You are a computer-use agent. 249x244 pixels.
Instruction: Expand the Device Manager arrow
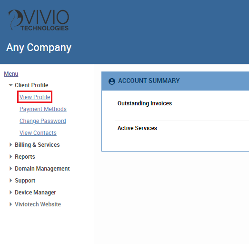(10, 193)
